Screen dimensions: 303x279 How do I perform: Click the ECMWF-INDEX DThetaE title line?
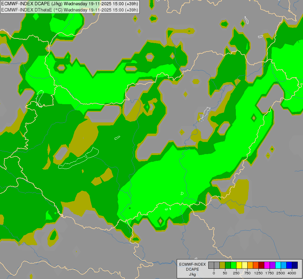pos(70,10)
